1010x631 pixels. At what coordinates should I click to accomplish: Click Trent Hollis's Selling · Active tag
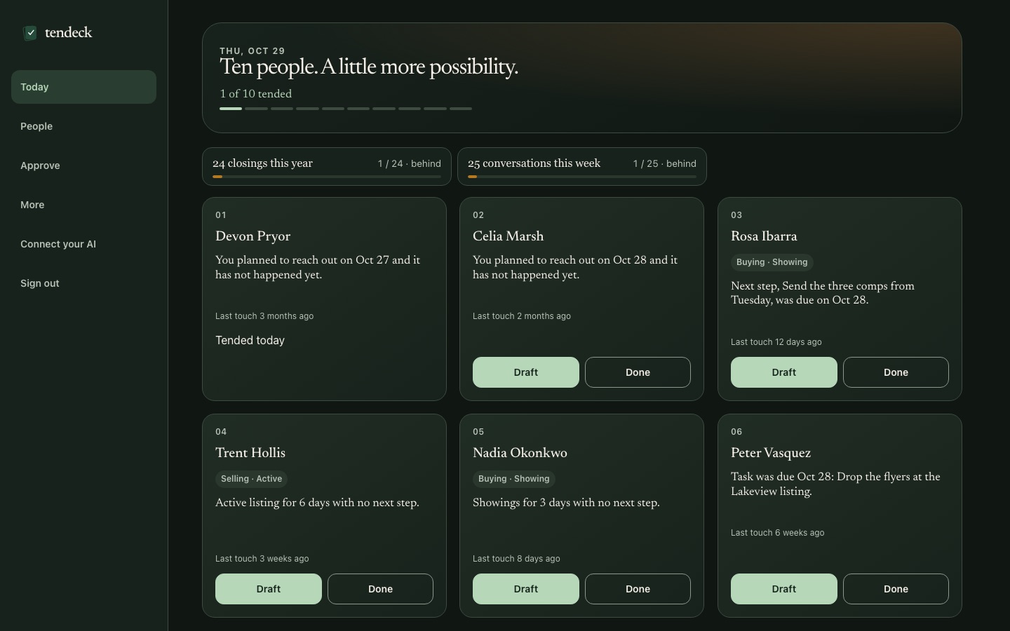click(x=251, y=479)
